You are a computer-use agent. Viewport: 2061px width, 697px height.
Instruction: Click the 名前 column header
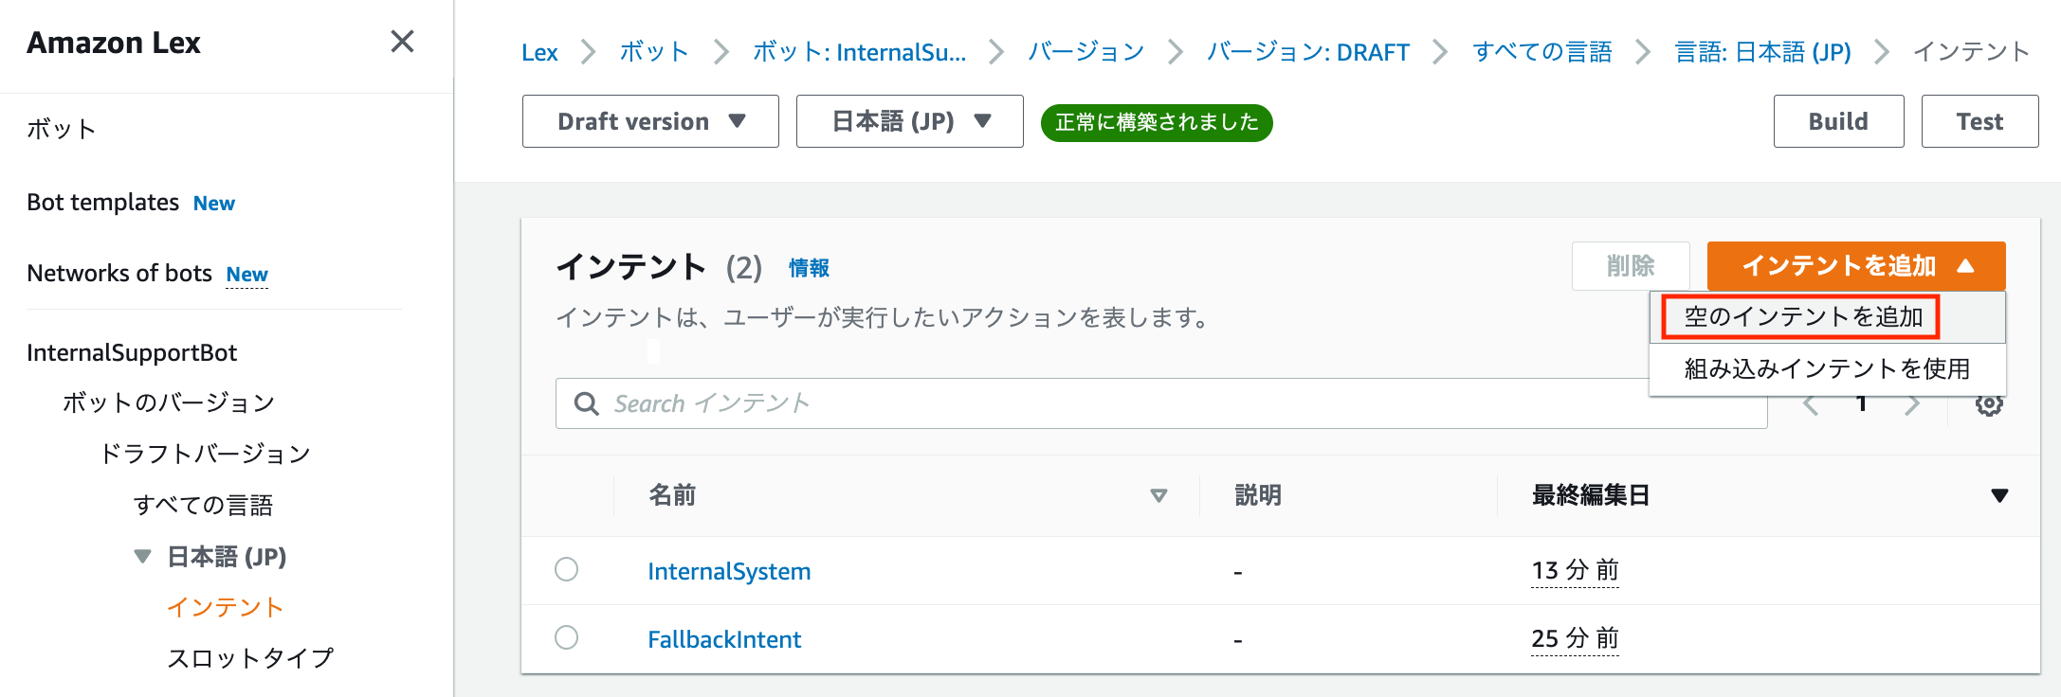coord(672,495)
